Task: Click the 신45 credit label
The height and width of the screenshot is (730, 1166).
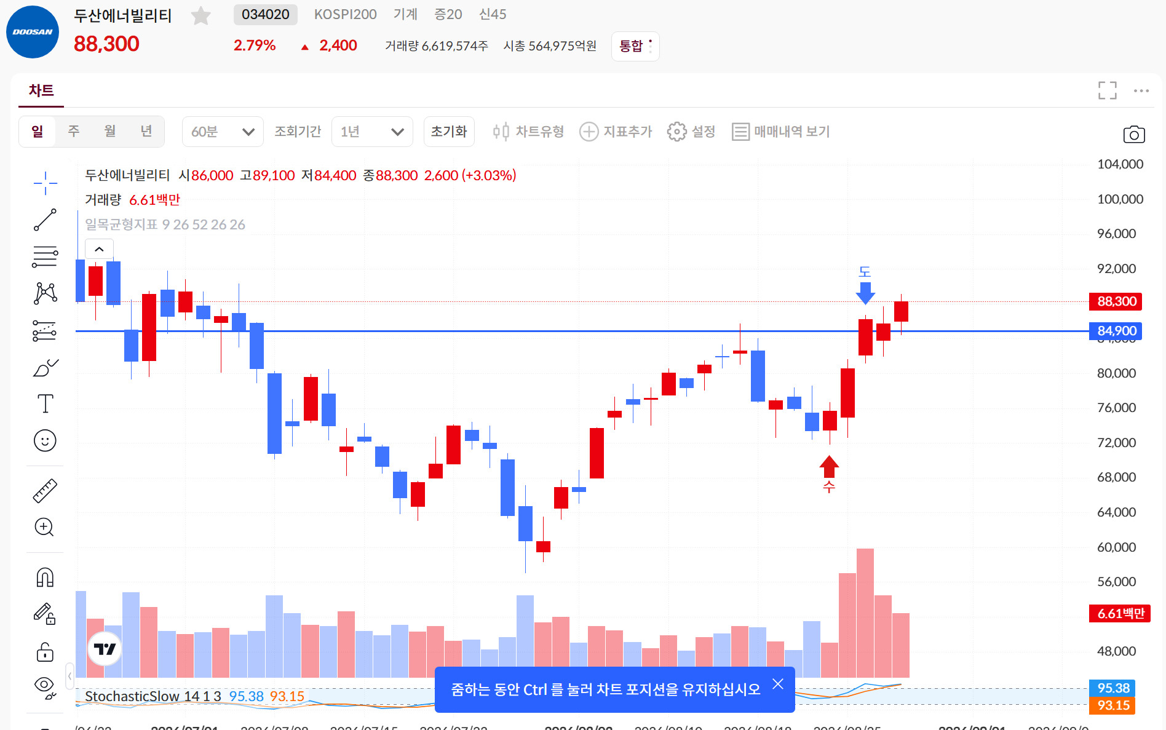Action: click(x=493, y=15)
